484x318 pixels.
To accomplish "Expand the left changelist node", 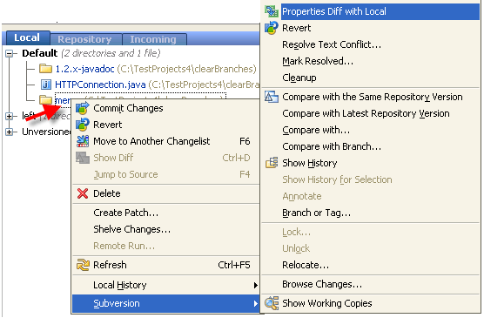I will (10, 116).
